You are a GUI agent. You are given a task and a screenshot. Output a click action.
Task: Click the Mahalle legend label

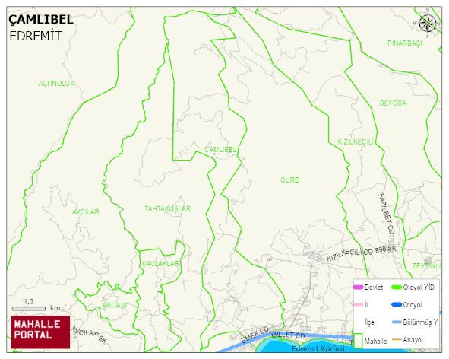[x=375, y=342]
